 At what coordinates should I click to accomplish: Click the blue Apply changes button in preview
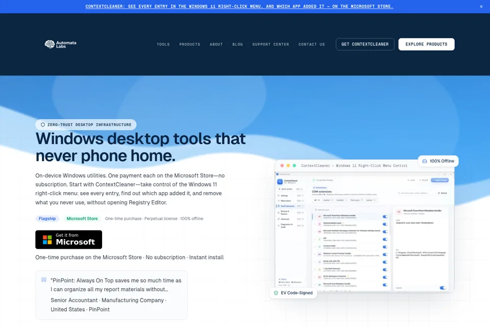[x=439, y=180]
